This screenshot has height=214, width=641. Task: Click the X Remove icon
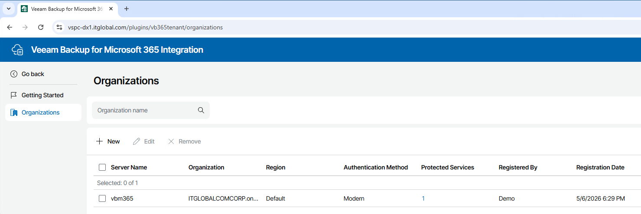[171, 141]
